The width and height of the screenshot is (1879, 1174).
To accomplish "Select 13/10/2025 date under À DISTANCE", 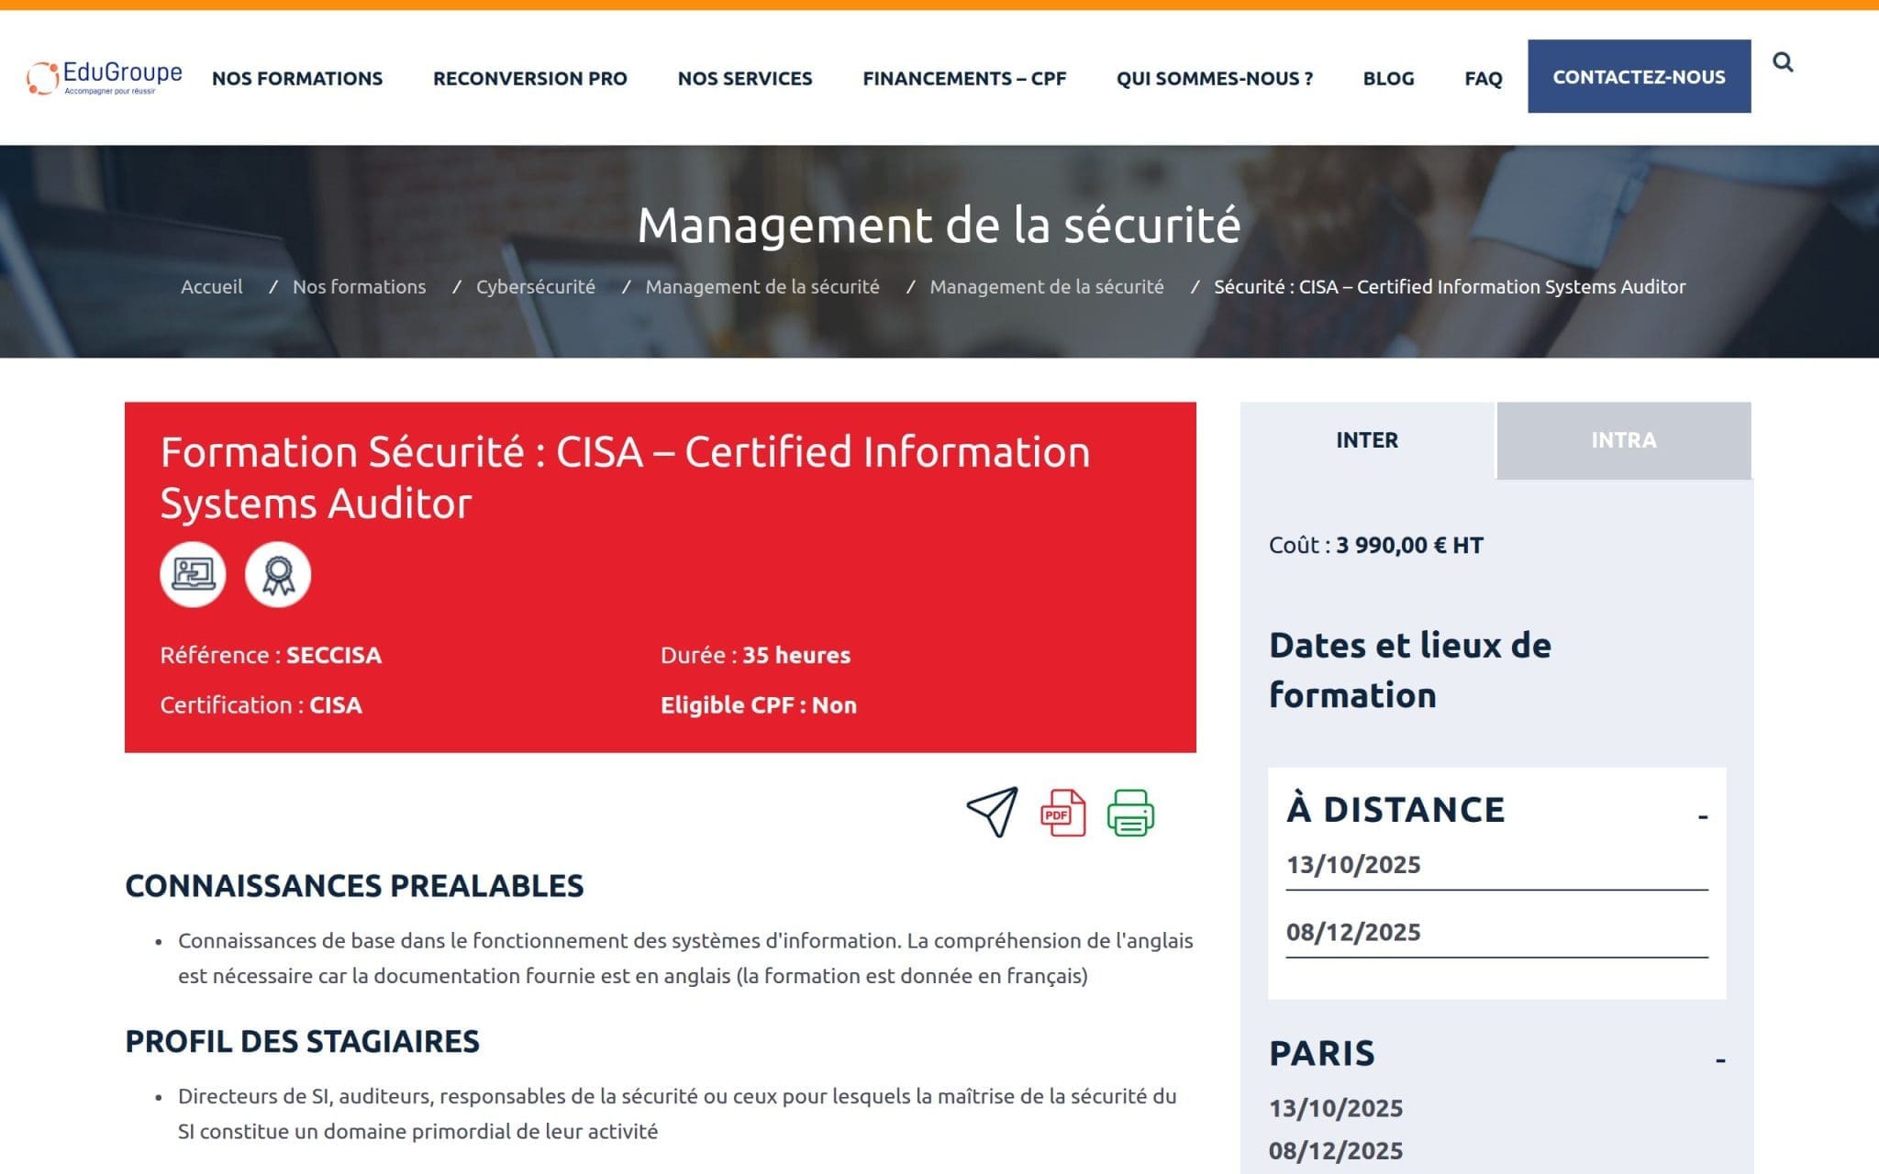I will click(x=1353, y=864).
